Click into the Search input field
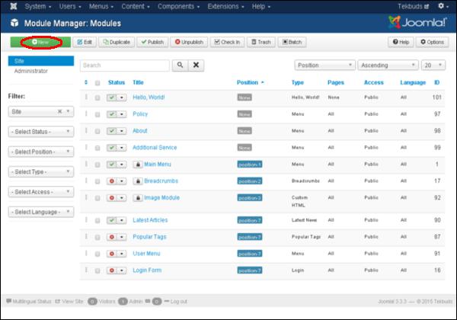The width and height of the screenshot is (457, 320). pos(125,66)
